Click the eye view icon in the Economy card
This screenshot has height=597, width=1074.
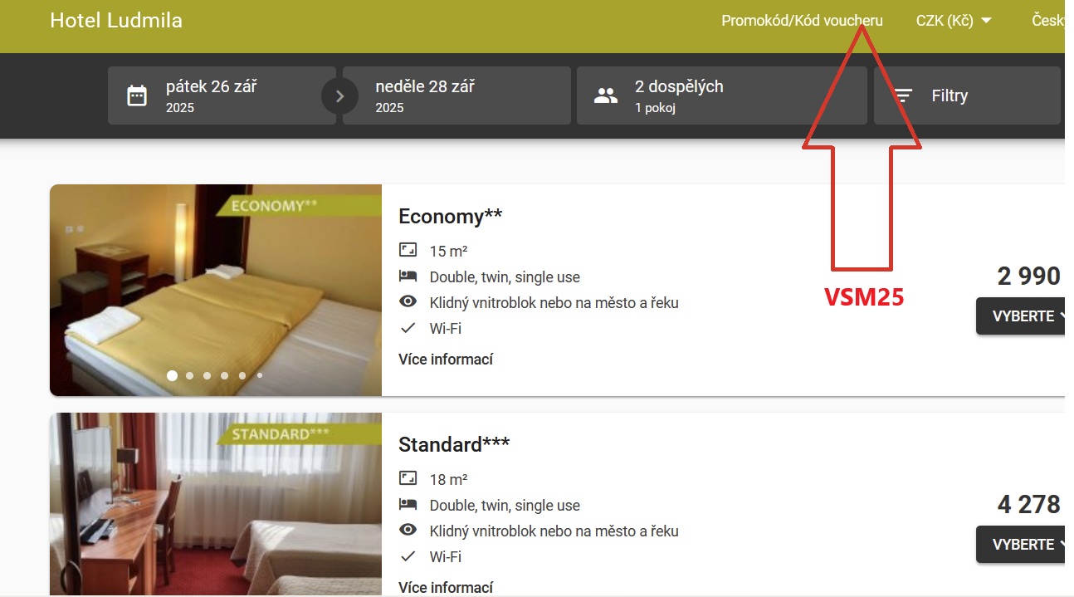click(408, 302)
